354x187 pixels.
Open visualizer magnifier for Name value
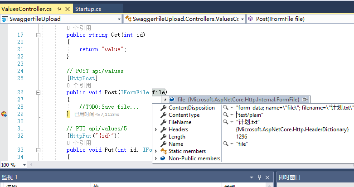(225, 144)
